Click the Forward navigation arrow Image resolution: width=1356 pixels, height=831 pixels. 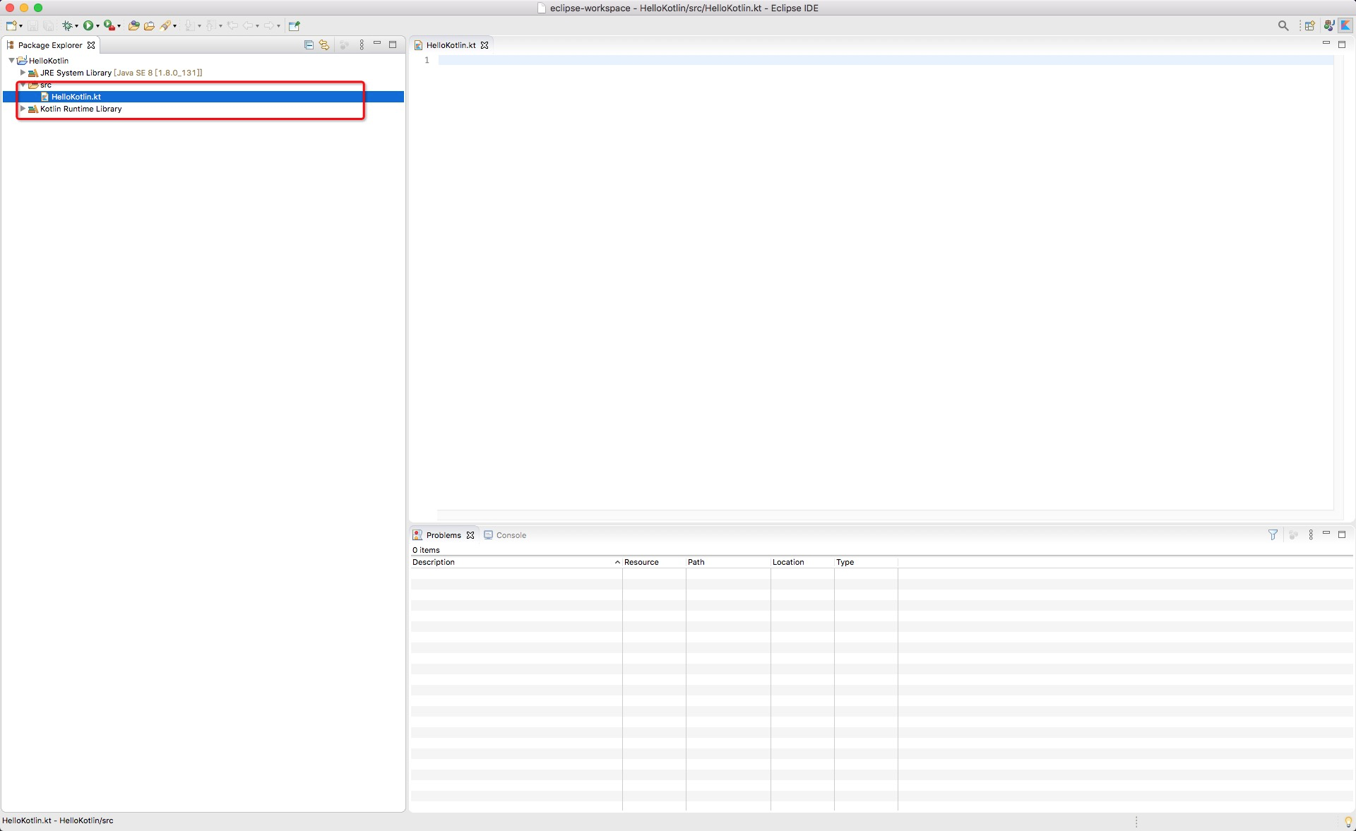tap(269, 25)
